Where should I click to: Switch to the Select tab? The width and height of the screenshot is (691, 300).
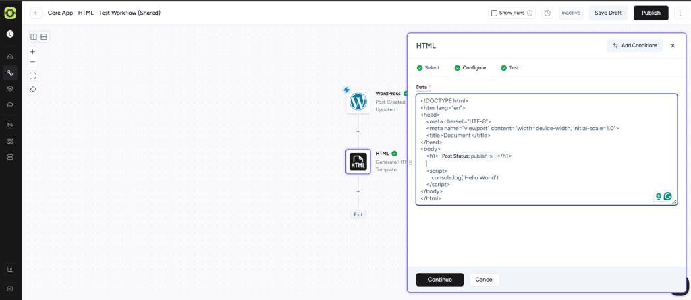coord(428,68)
